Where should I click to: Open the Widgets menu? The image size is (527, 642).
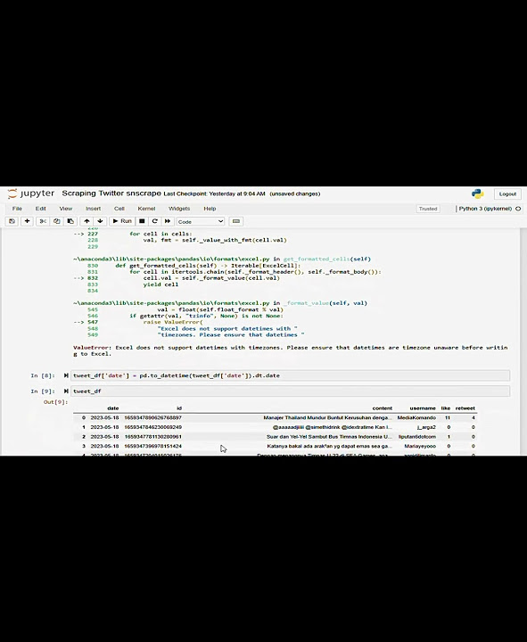pyautogui.click(x=179, y=209)
